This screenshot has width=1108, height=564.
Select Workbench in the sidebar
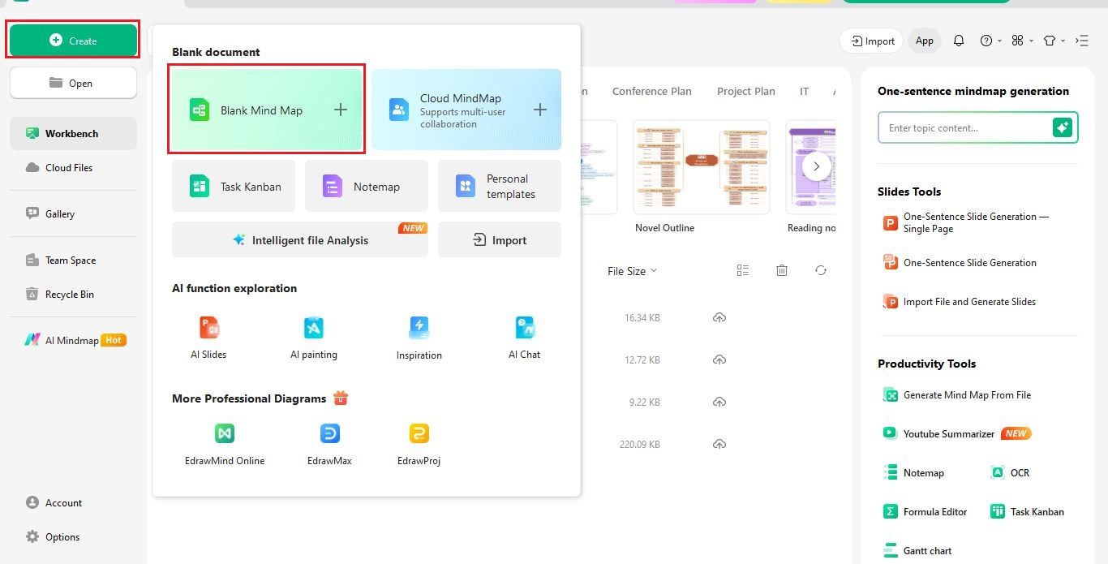(x=73, y=133)
